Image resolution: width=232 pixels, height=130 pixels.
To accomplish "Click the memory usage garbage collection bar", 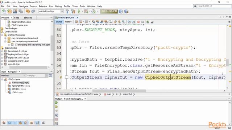I will coord(109,11).
